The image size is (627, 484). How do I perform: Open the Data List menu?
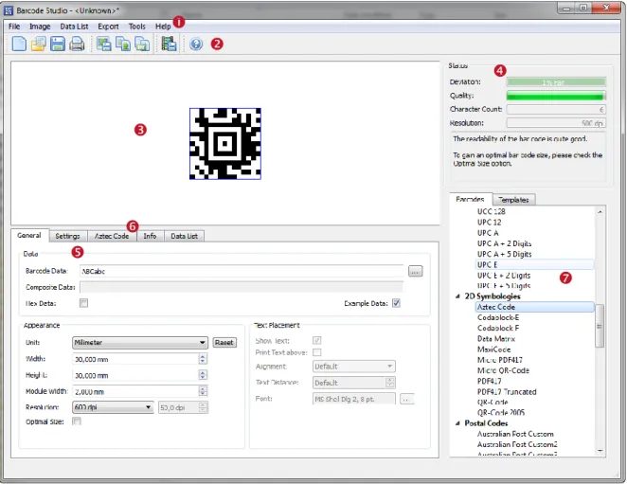[x=74, y=27]
